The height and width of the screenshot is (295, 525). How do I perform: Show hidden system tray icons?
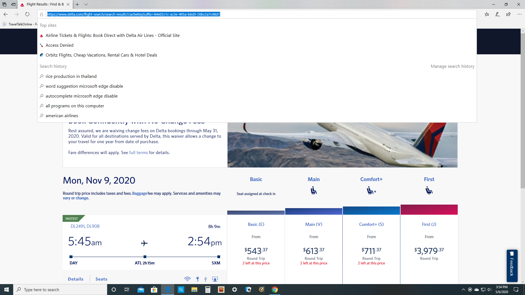point(463,290)
